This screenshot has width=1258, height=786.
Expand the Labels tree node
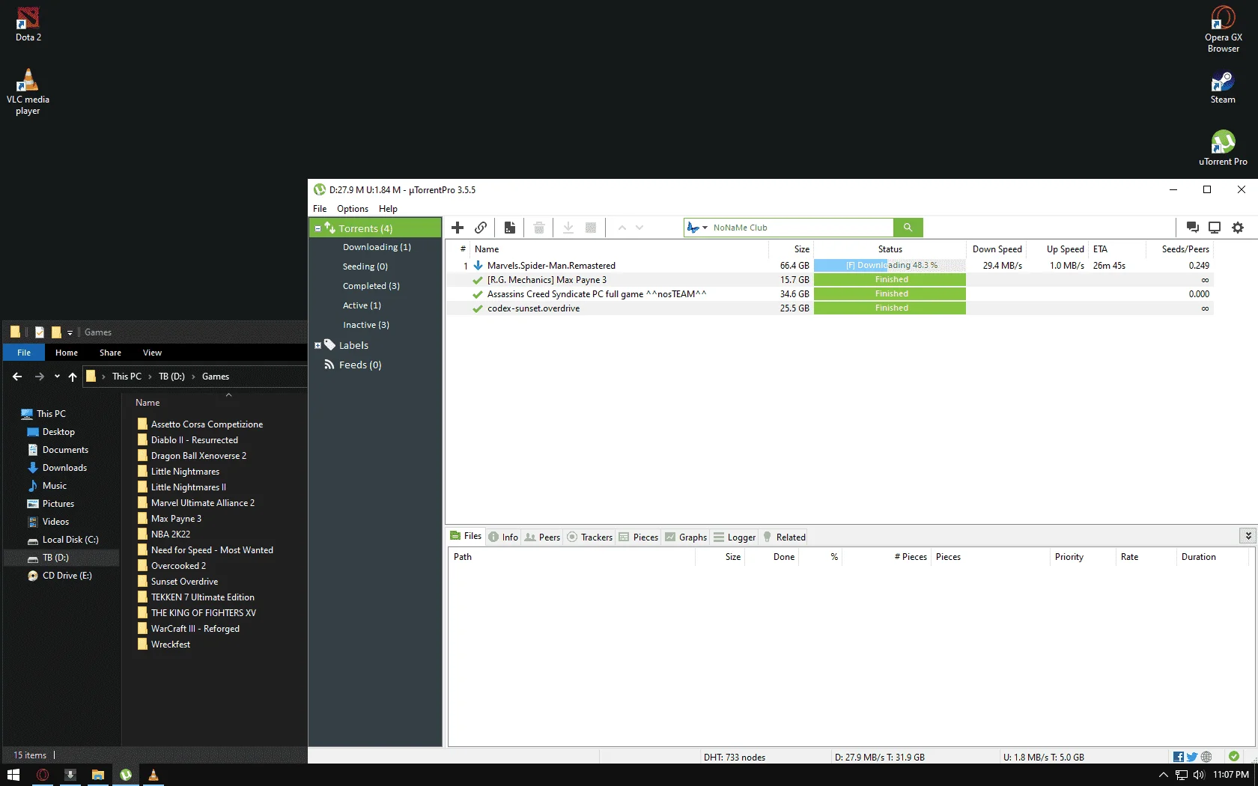(317, 345)
